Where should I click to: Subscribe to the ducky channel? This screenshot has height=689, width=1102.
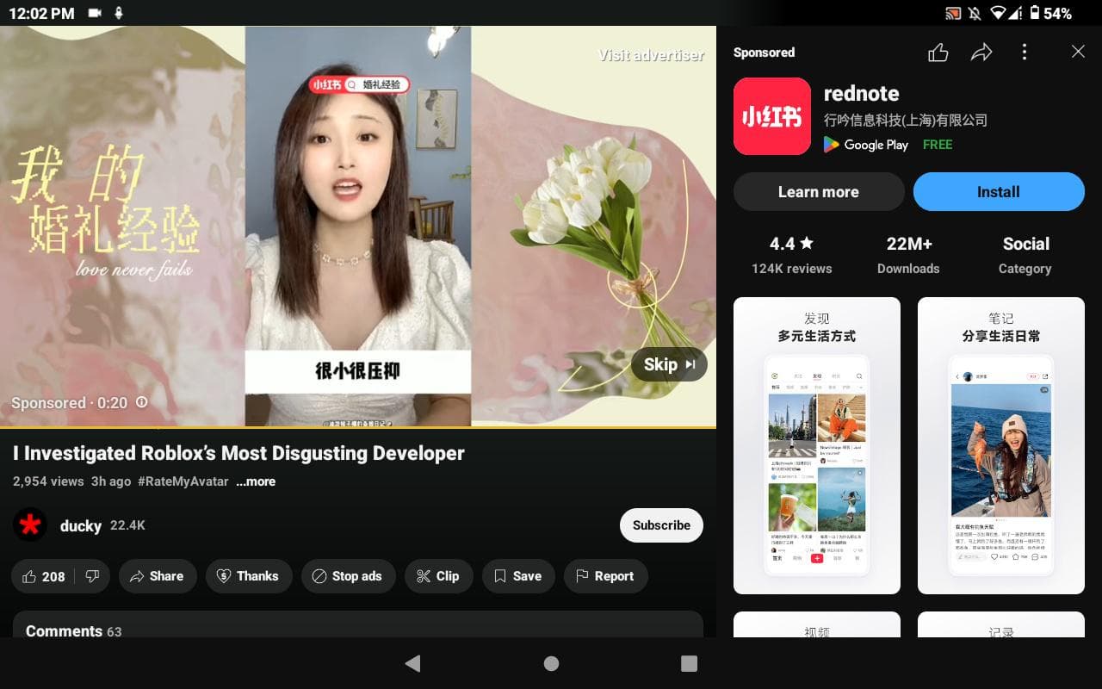coord(661,525)
